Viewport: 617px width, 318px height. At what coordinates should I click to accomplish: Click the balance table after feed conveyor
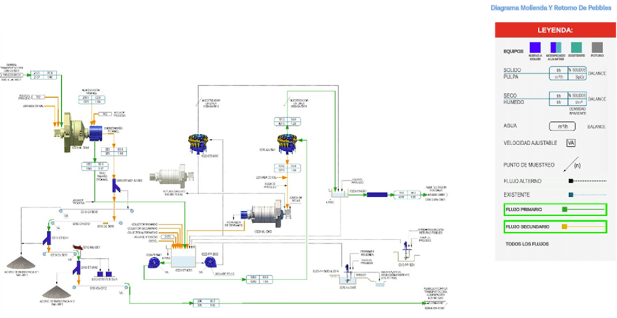pyautogui.click(x=44, y=75)
